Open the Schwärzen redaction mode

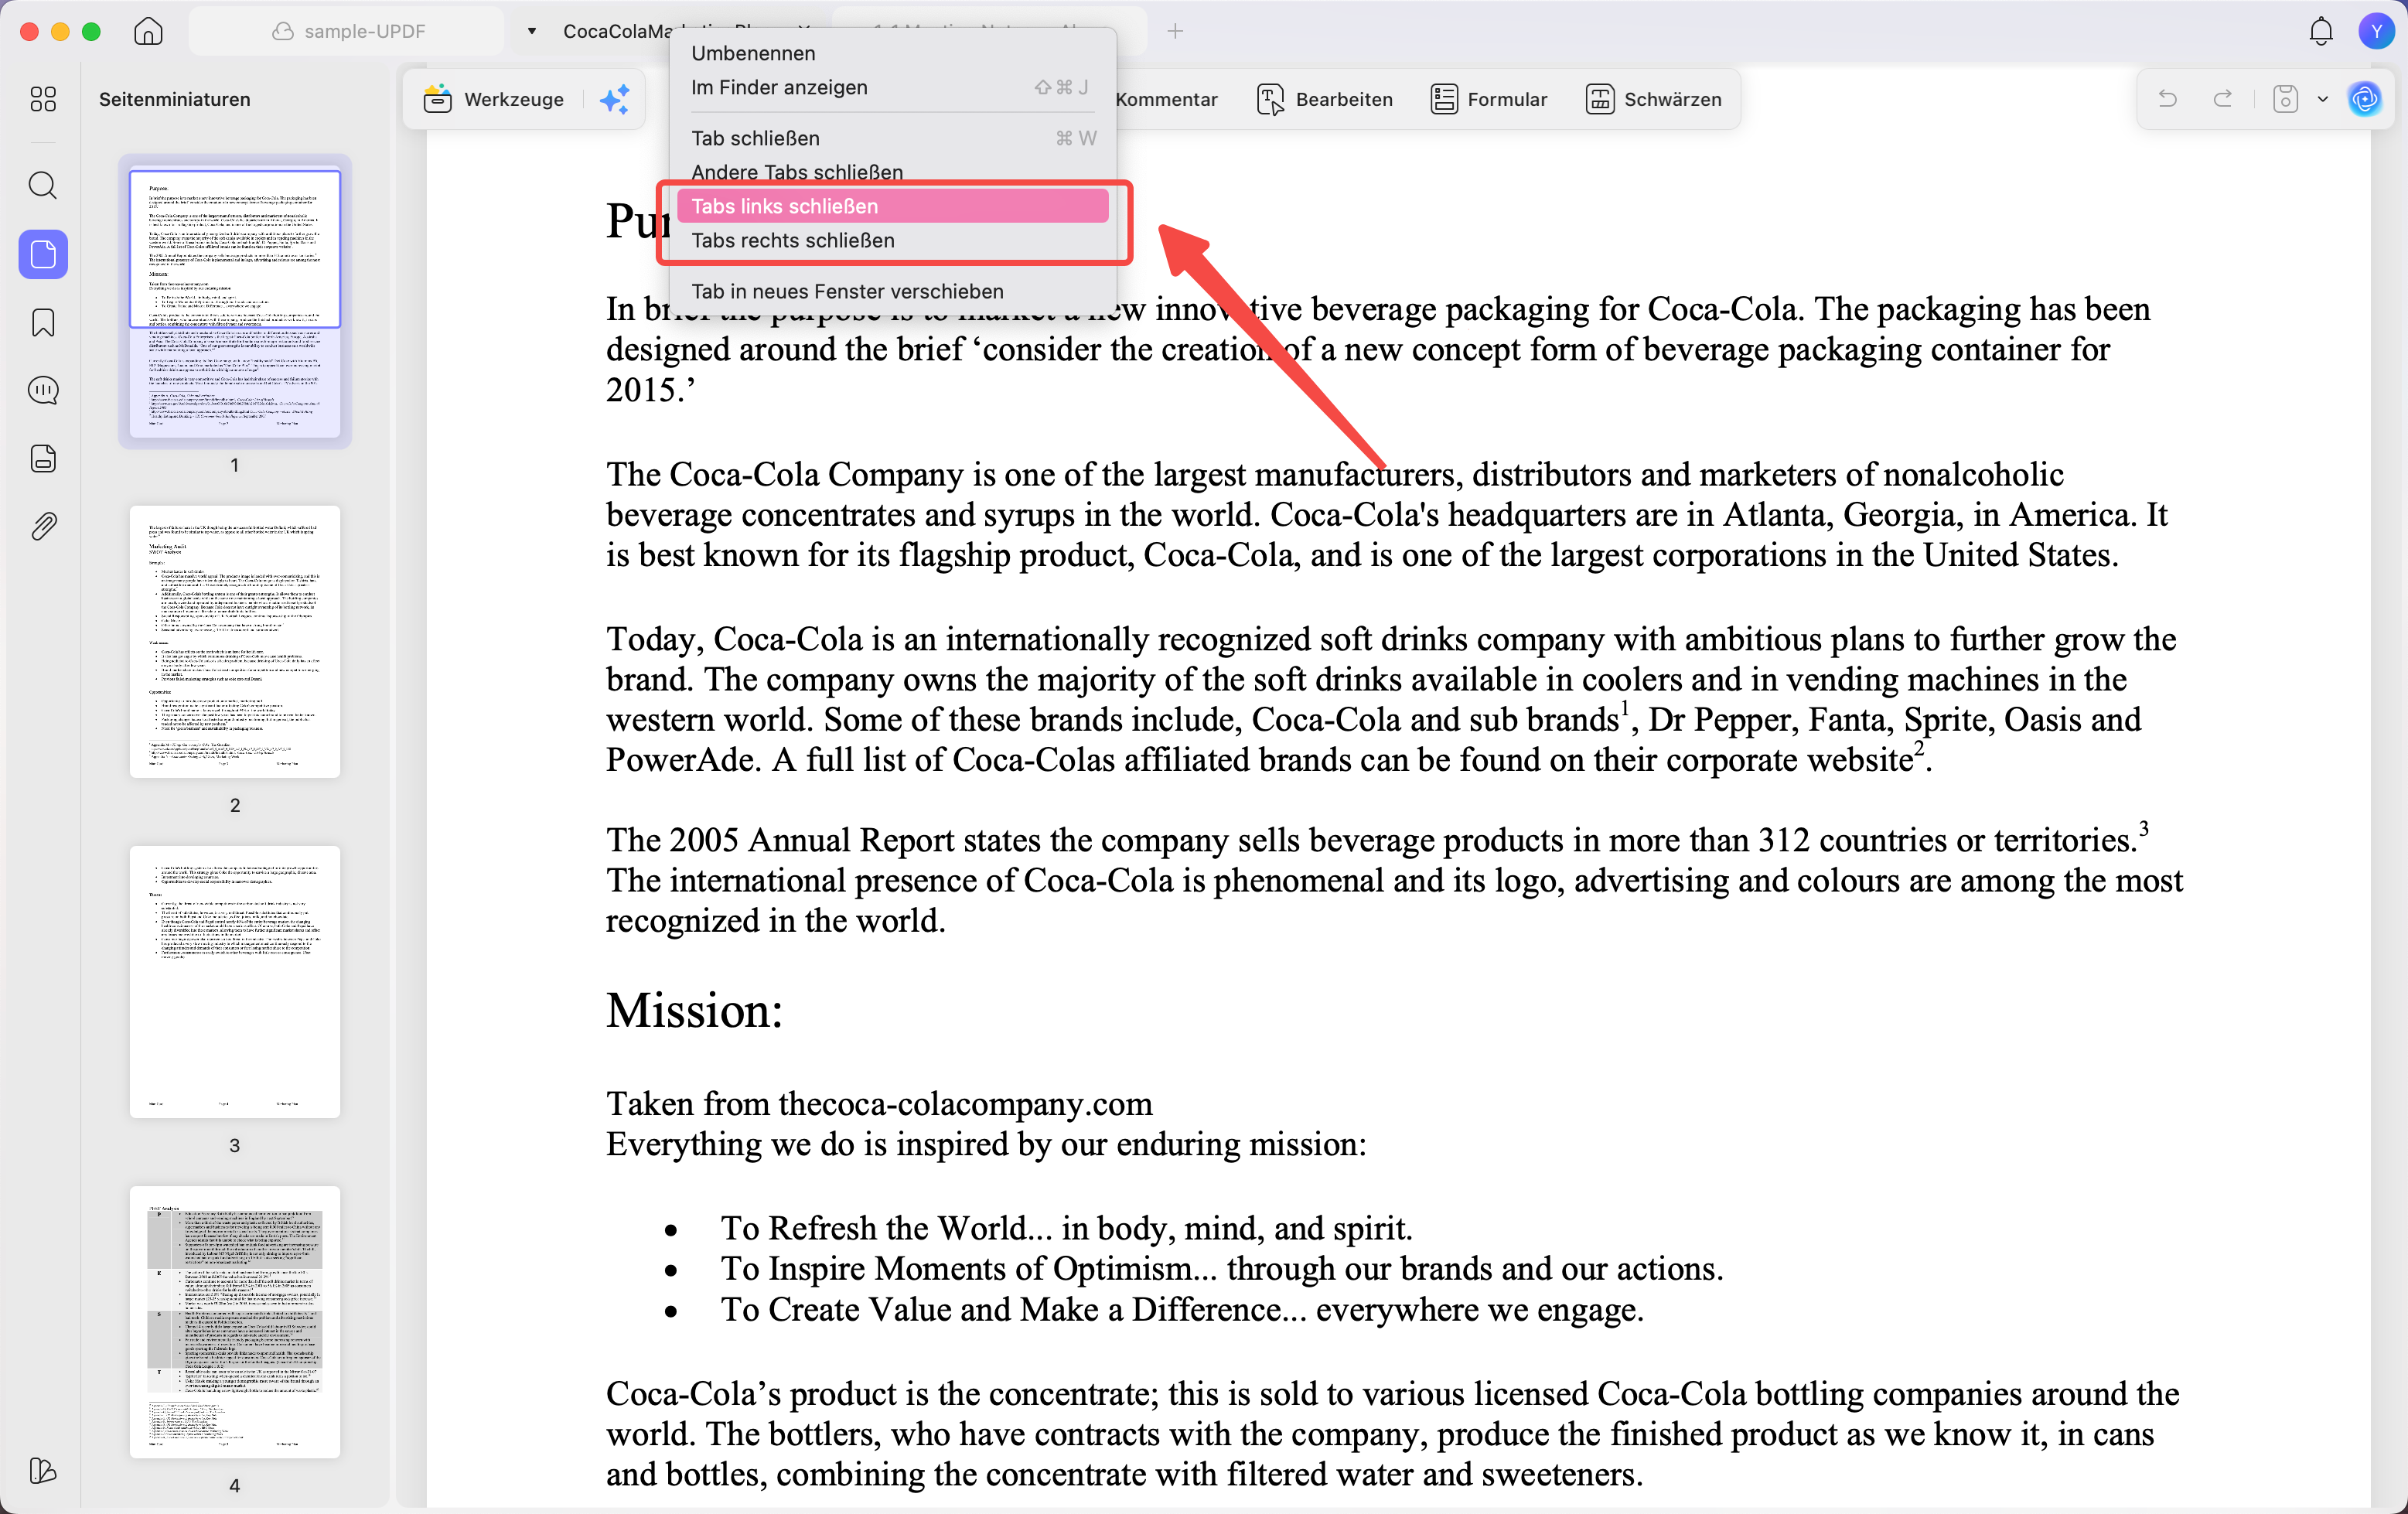[x=1653, y=99]
